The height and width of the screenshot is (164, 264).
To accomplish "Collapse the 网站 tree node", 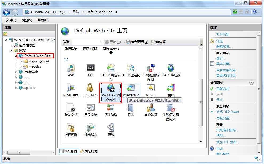I will click(x=11, y=51).
